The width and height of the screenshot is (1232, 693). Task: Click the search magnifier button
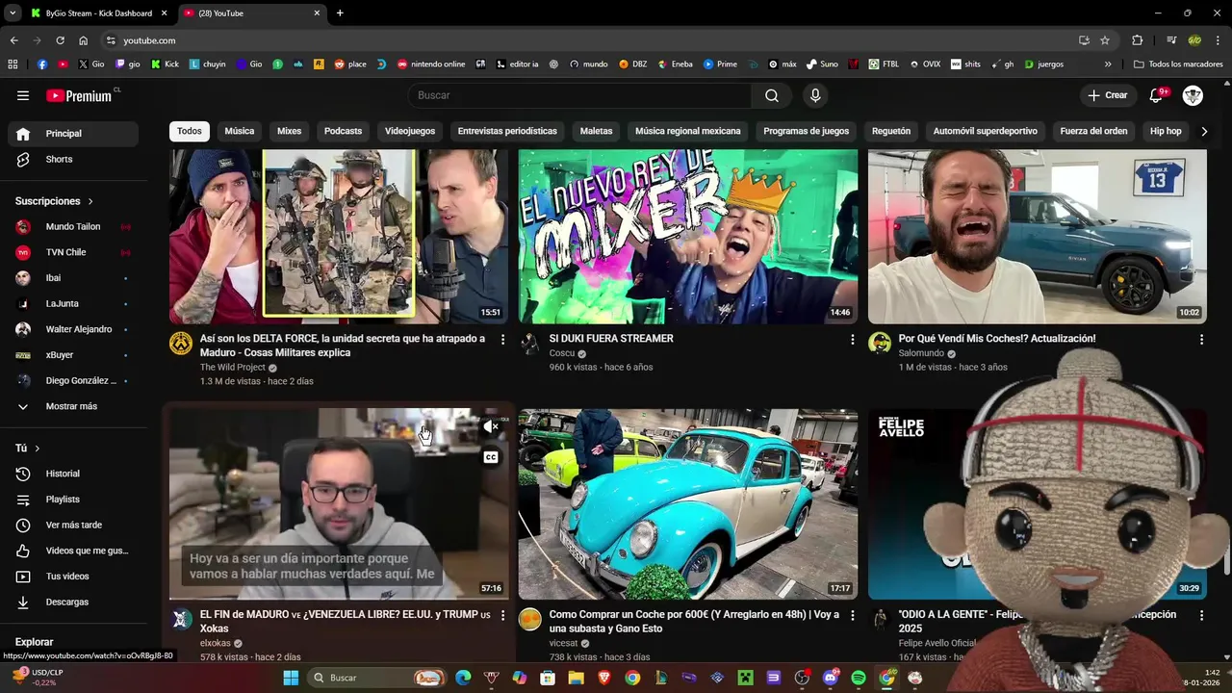point(772,95)
